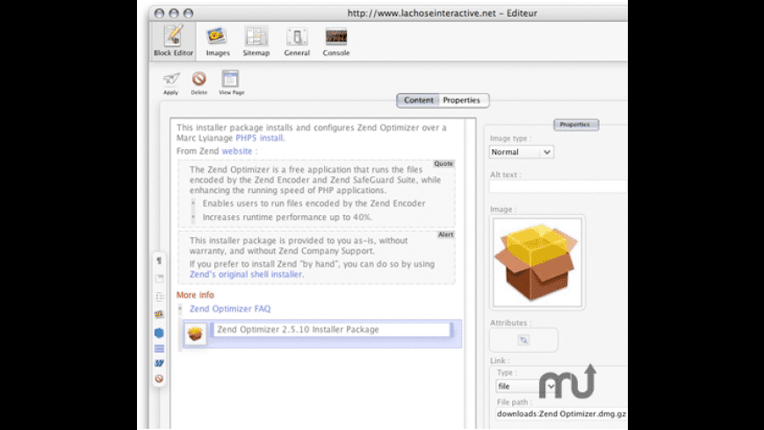Click the bullet 'Enables users to run files encoded'

pos(314,204)
